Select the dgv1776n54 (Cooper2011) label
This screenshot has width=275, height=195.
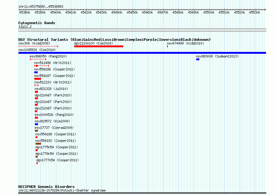[x=57, y=154]
